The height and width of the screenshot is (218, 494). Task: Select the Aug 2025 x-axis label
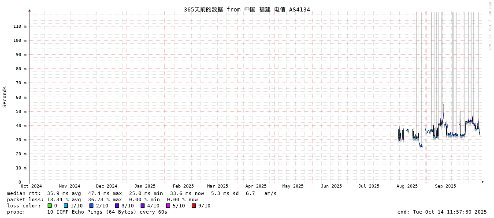(407, 186)
